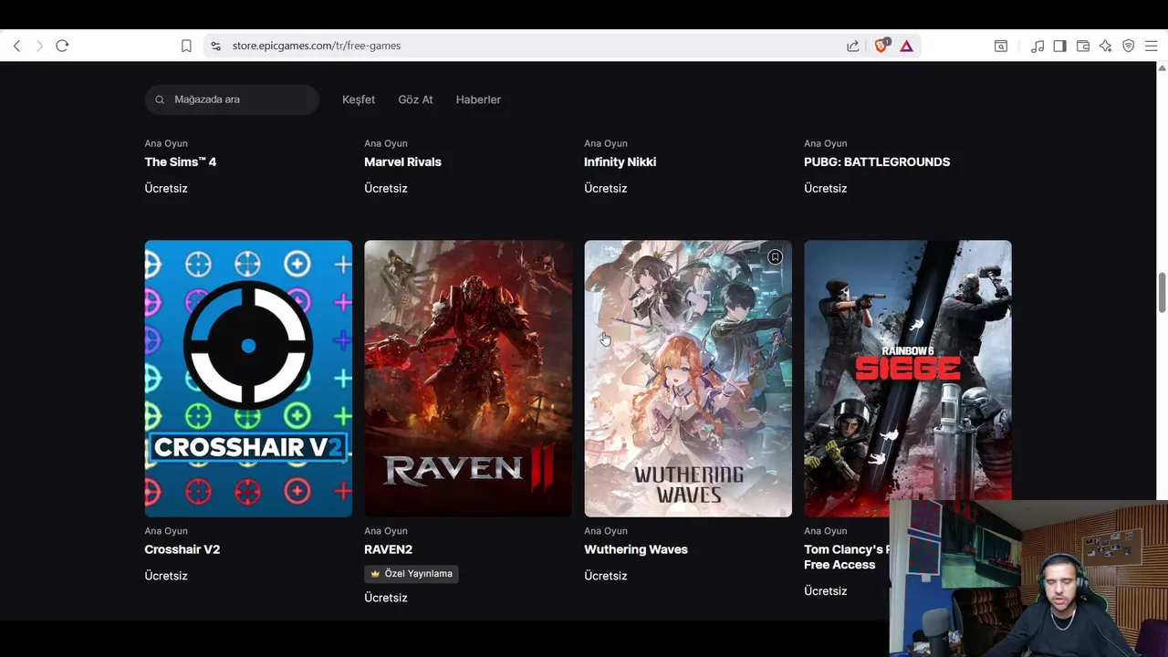Open the Haberler tab
Screen dimensions: 1168x657
point(478,99)
